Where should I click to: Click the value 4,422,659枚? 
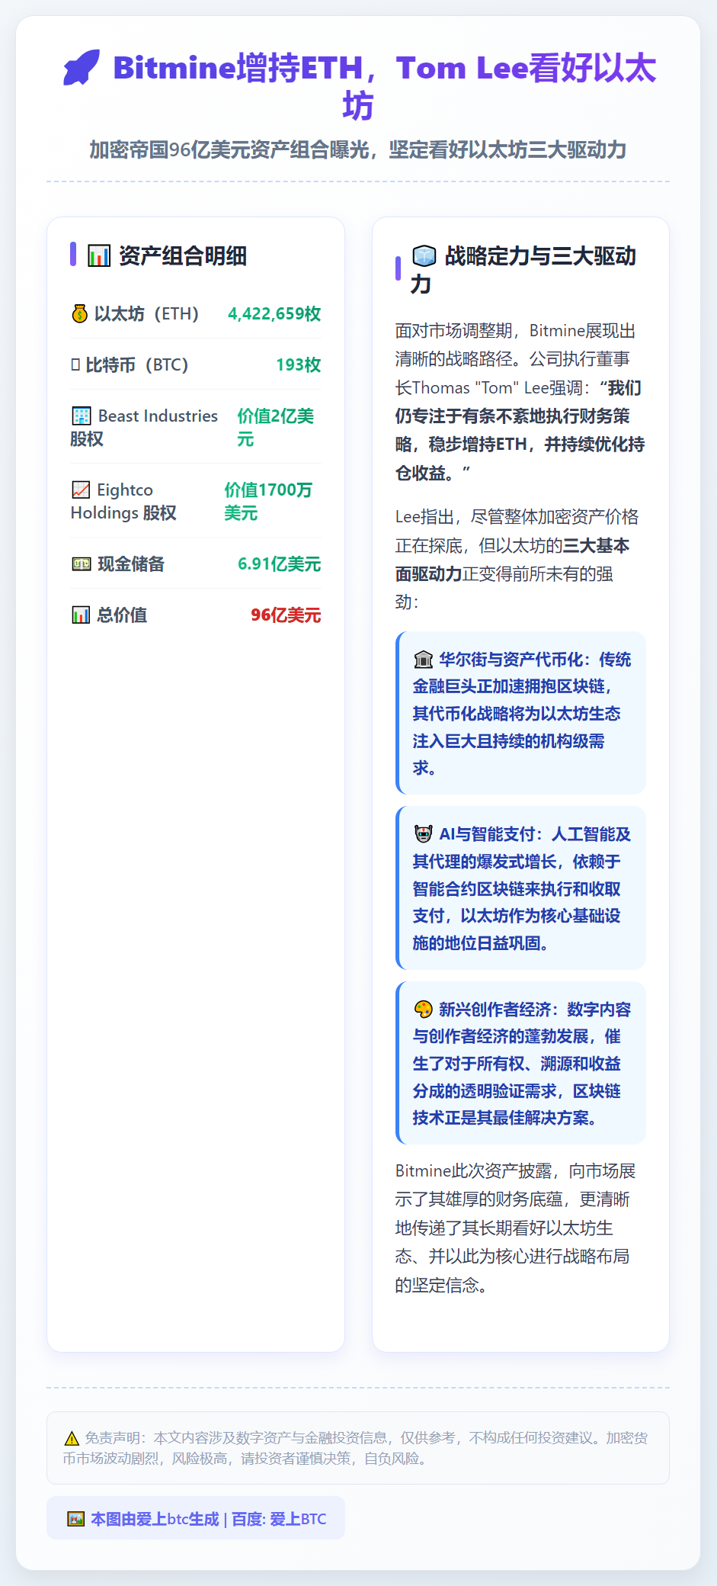274,313
